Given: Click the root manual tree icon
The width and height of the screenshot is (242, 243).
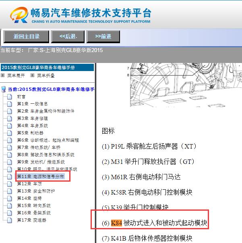Looking at the screenshot, I should click(x=3, y=89).
